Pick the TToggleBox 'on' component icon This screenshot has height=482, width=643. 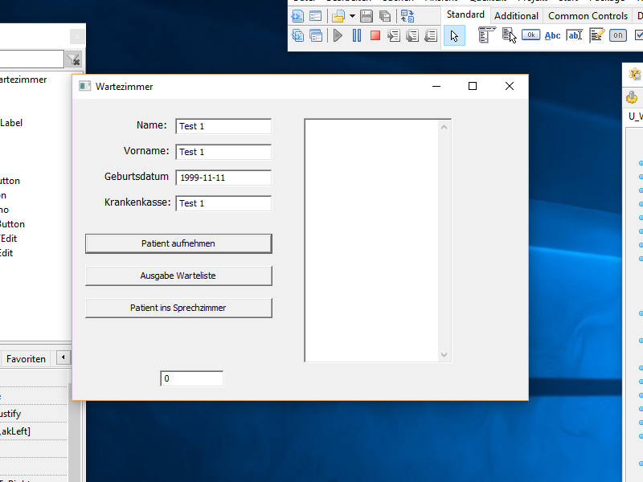point(617,35)
